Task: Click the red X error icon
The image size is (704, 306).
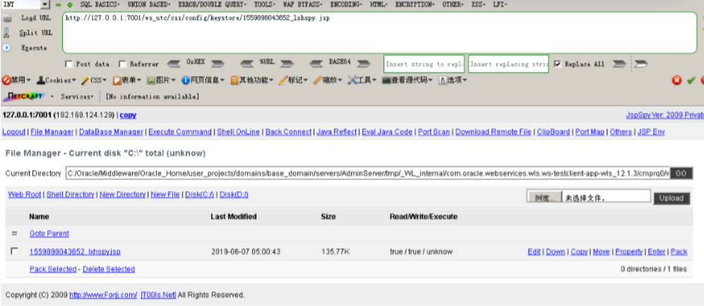Action: click(x=676, y=80)
